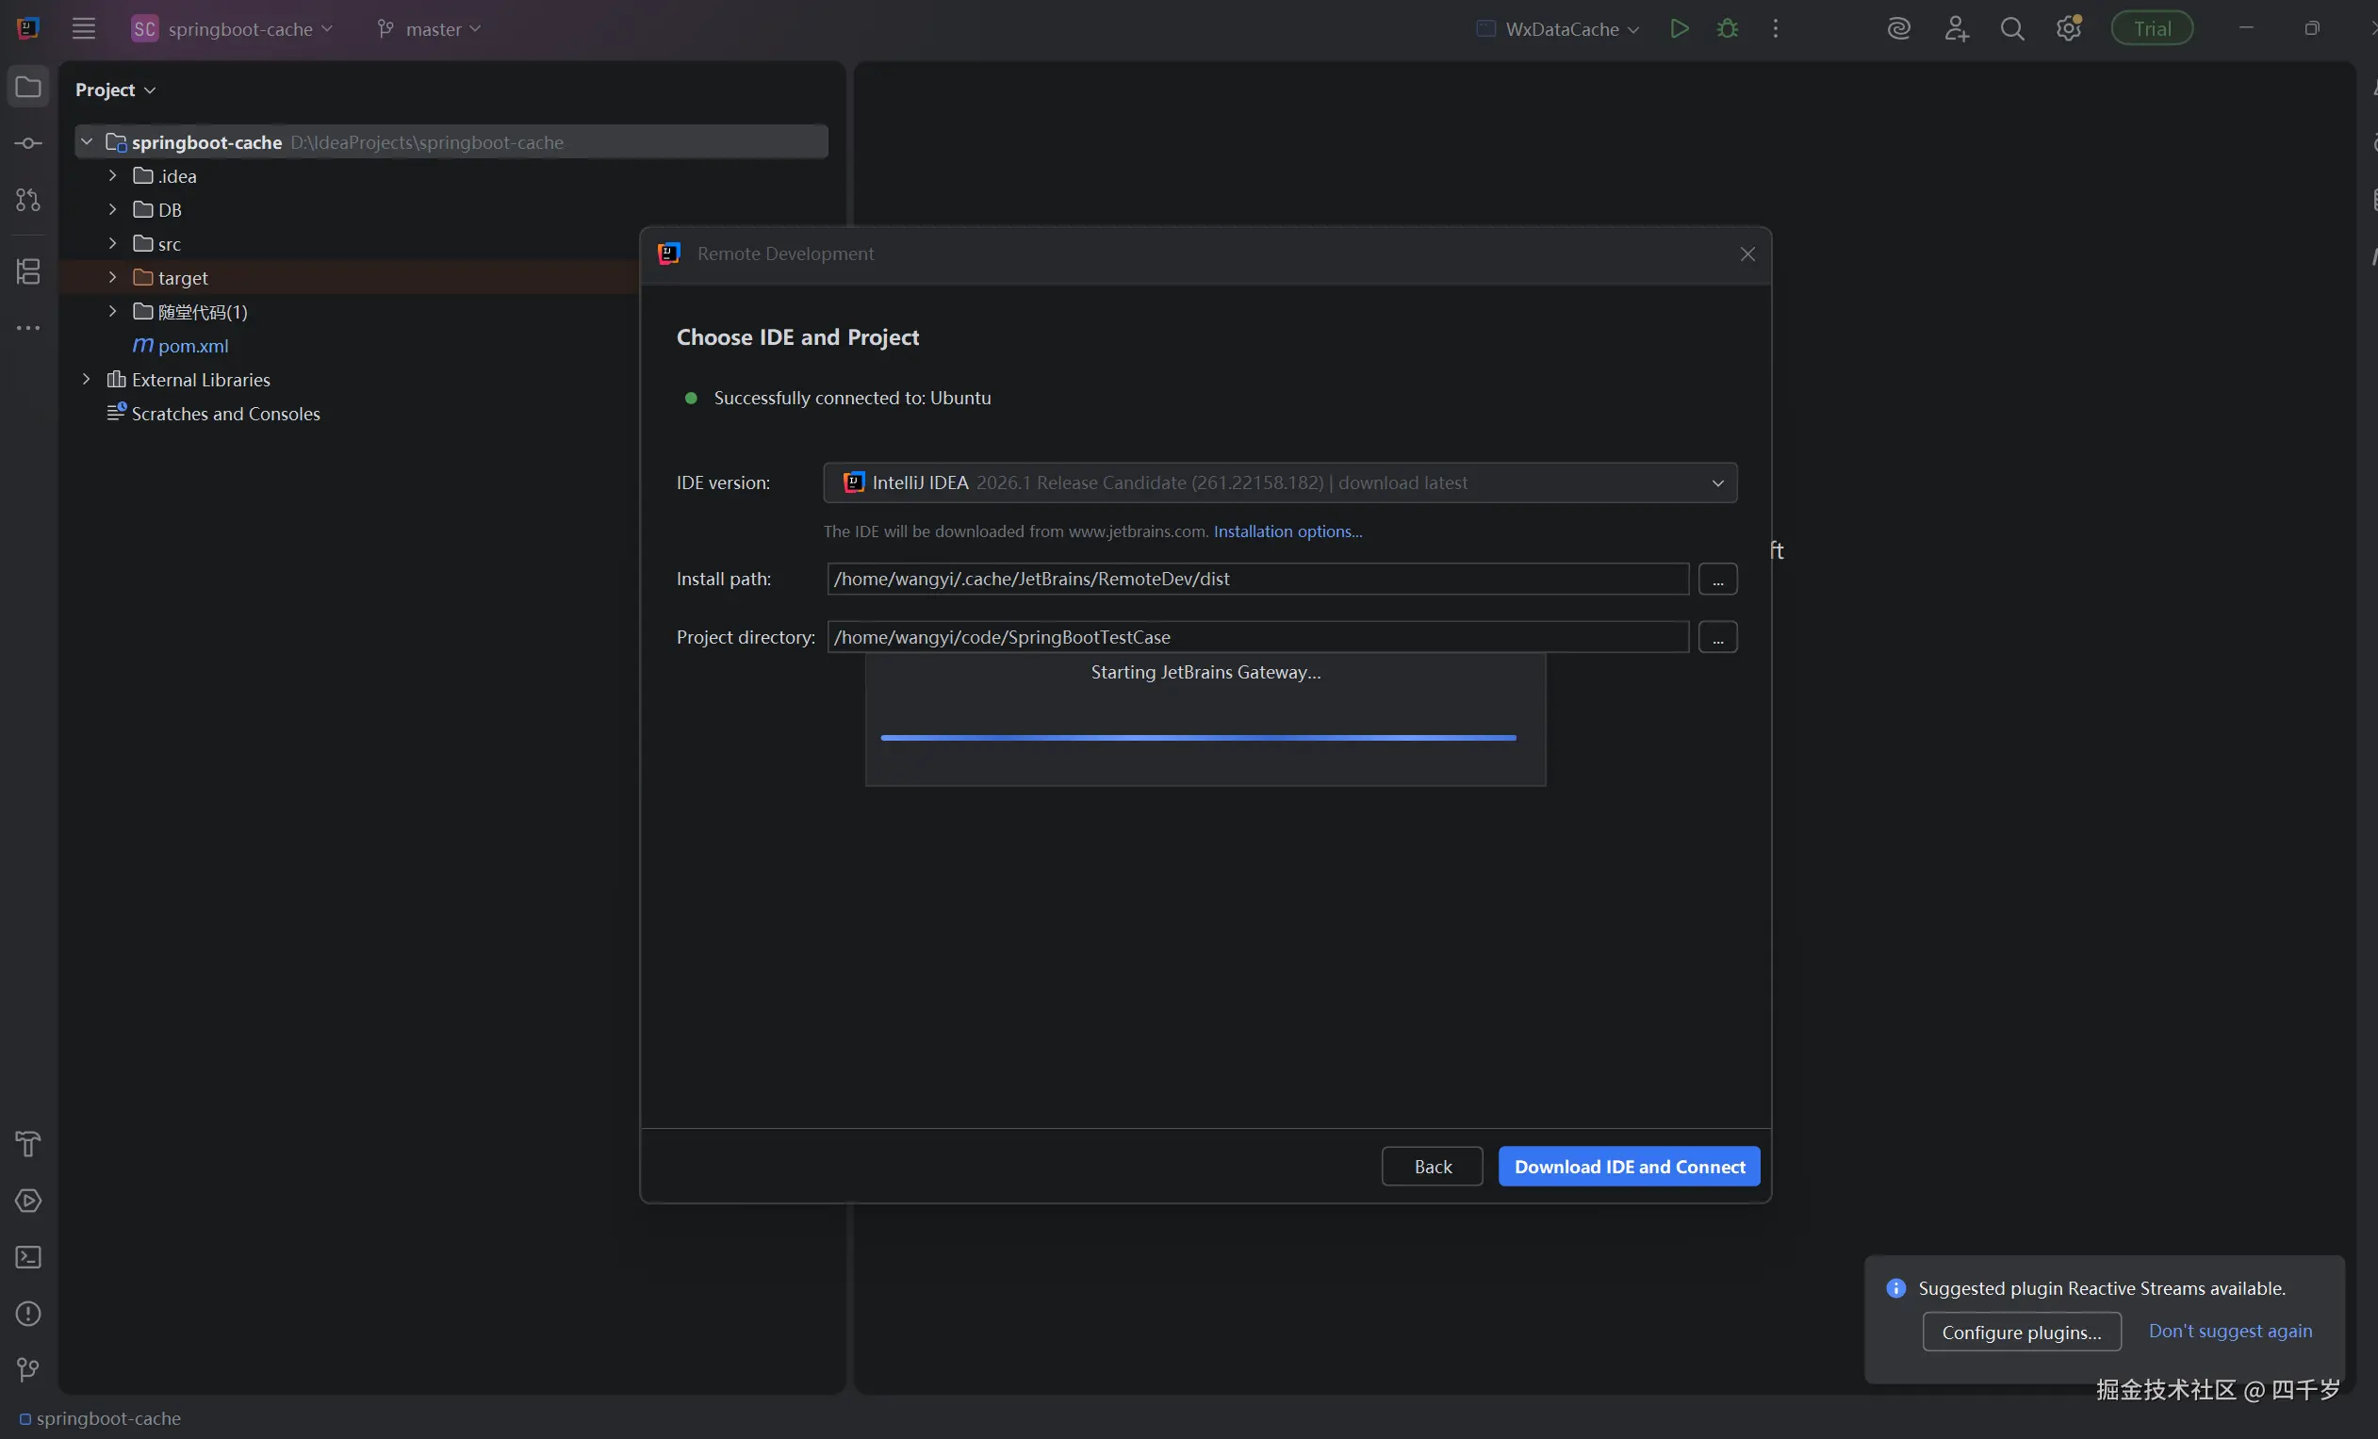
Task: Open the Project view selector
Action: click(x=115, y=90)
